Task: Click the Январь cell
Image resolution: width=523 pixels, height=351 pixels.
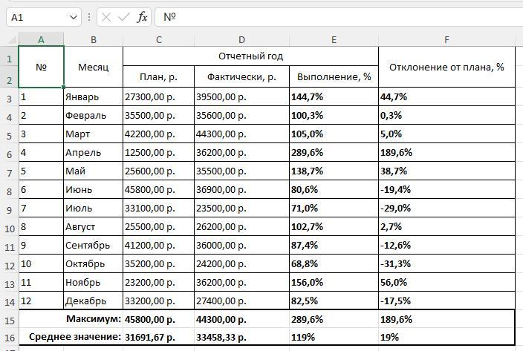Action: pyautogui.click(x=94, y=97)
